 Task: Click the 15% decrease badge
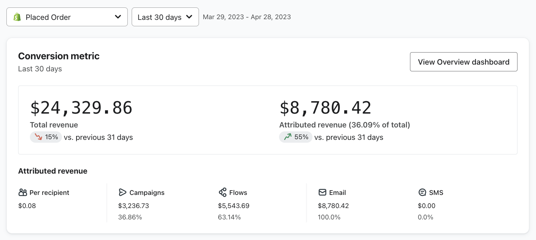tap(46, 137)
